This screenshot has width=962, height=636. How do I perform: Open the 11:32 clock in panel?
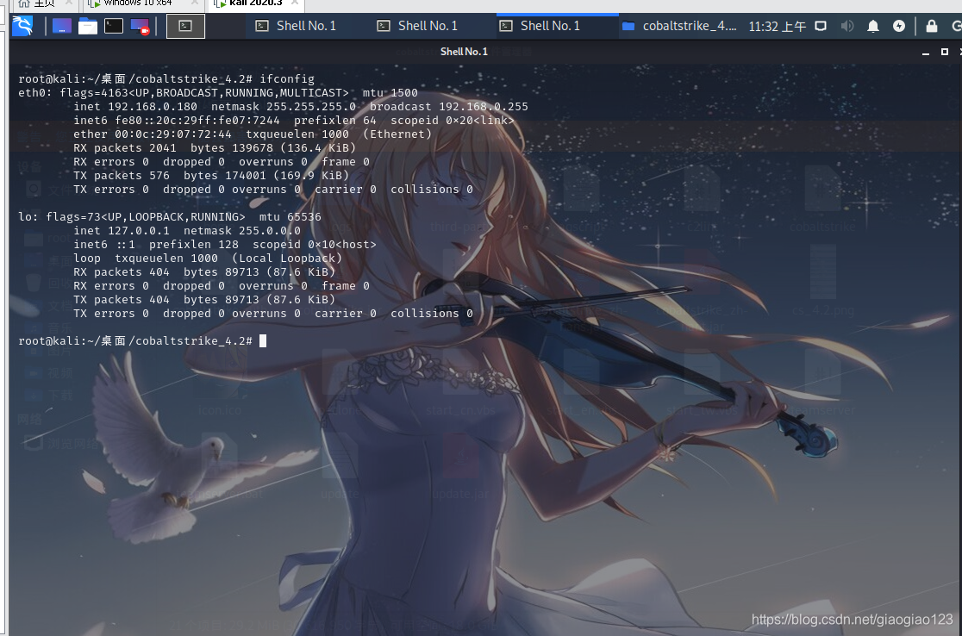777,27
